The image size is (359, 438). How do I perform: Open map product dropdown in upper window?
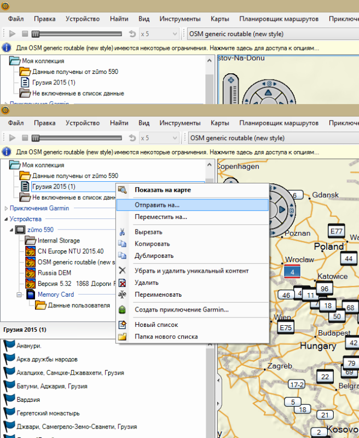click(x=273, y=34)
